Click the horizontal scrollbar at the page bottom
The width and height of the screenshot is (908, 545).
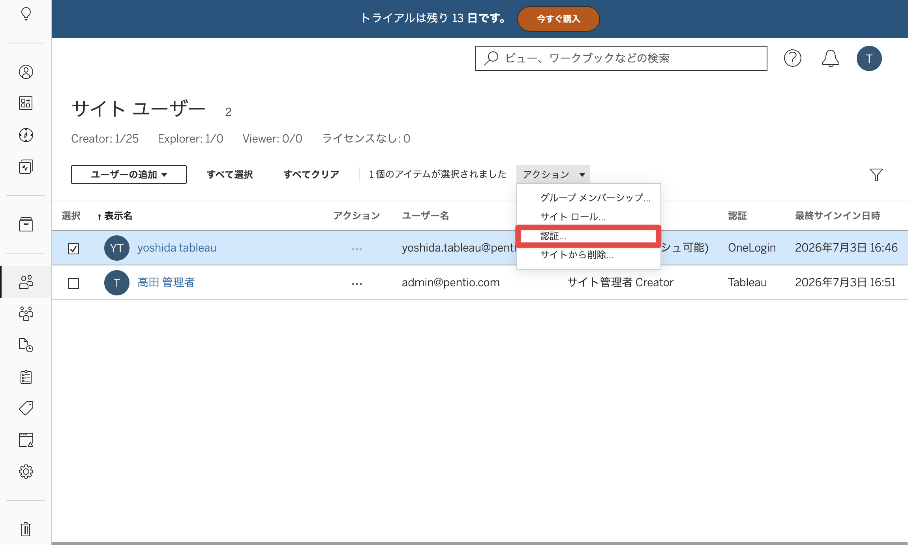click(x=480, y=543)
